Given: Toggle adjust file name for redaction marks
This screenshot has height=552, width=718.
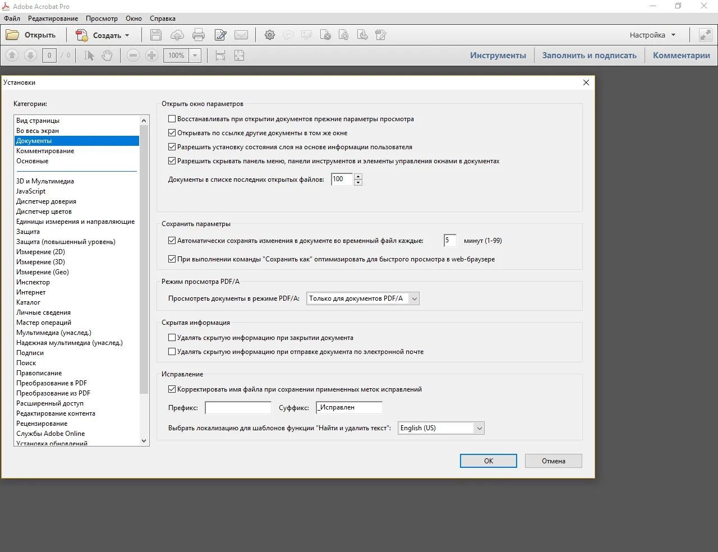Looking at the screenshot, I should [172, 389].
